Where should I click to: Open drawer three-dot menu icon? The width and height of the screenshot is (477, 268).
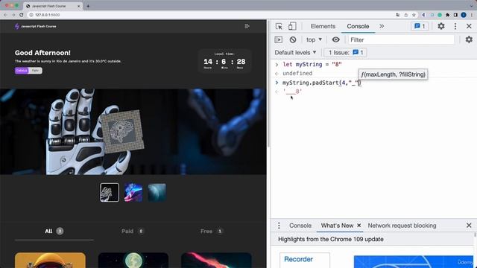pos(279,226)
